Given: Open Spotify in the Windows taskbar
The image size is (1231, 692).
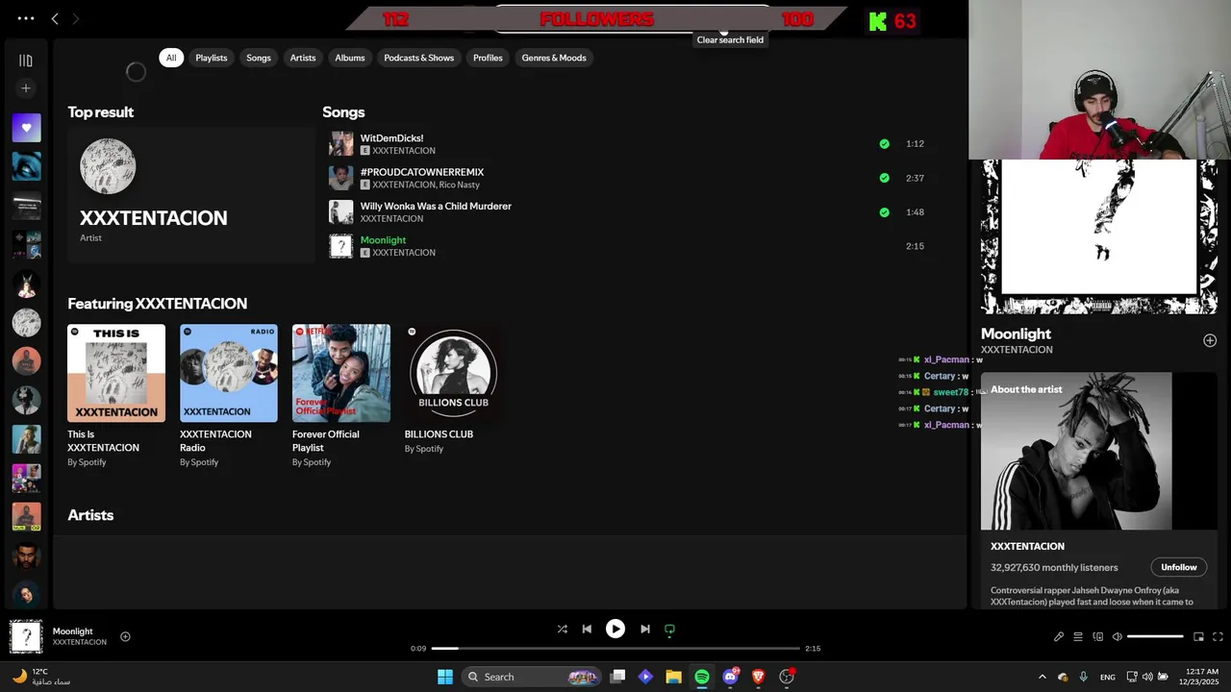Looking at the screenshot, I should (x=702, y=677).
